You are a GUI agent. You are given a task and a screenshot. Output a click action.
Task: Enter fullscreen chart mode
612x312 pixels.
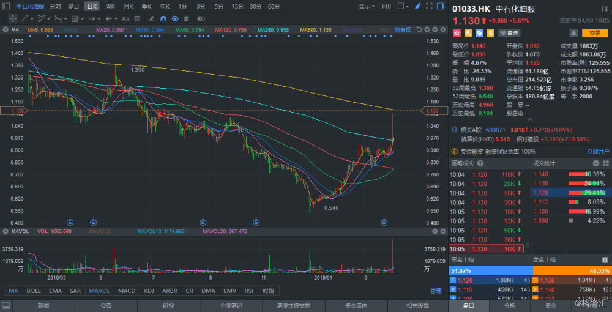429,6
